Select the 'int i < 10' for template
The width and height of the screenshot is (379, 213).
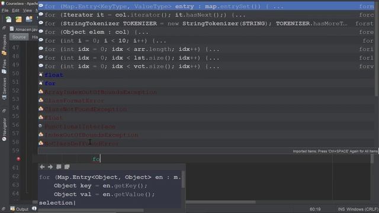pos(207,41)
